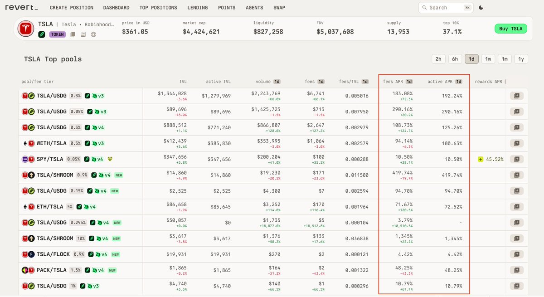Sort by the rewards APR column header
Image resolution: width=544 pixels, height=297 pixels.
tap(490, 82)
